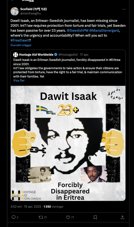This screenshot has height=227, width=134.
Task: Click the reply speech bubble icon
Action: [13, 217]
